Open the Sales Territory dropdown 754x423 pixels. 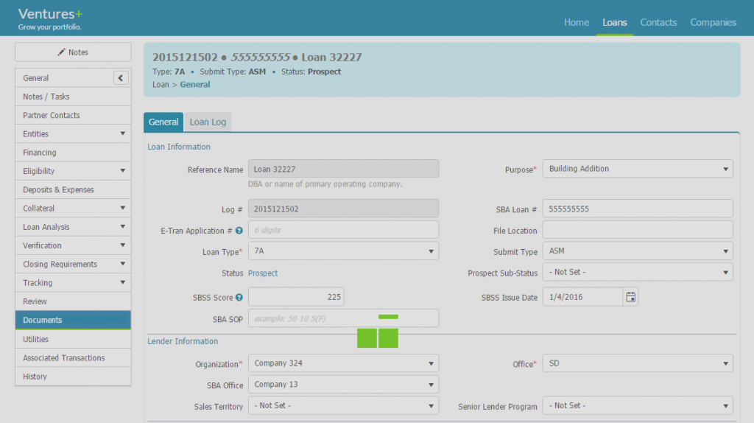[343, 405]
